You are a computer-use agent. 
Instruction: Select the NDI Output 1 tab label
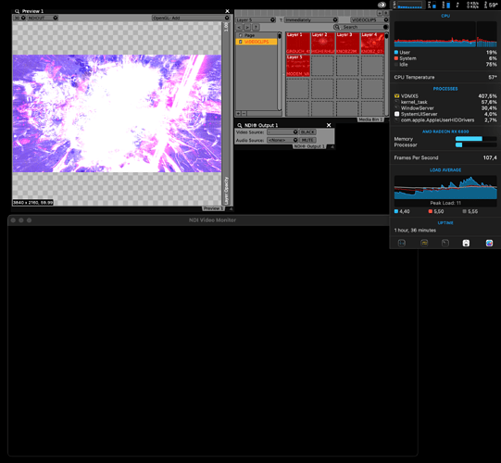click(x=309, y=146)
